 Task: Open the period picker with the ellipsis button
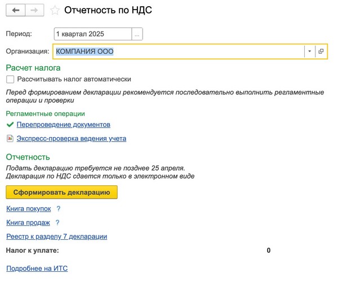137,34
